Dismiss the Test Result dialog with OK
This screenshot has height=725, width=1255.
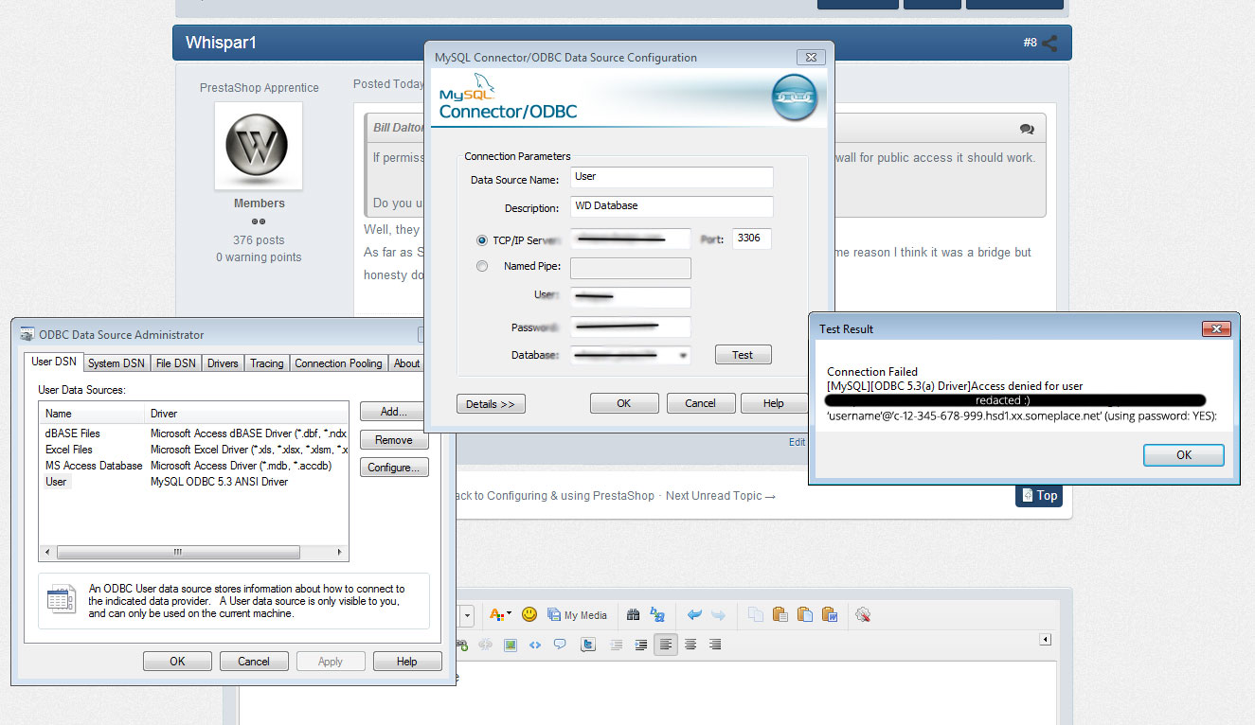pos(1184,455)
